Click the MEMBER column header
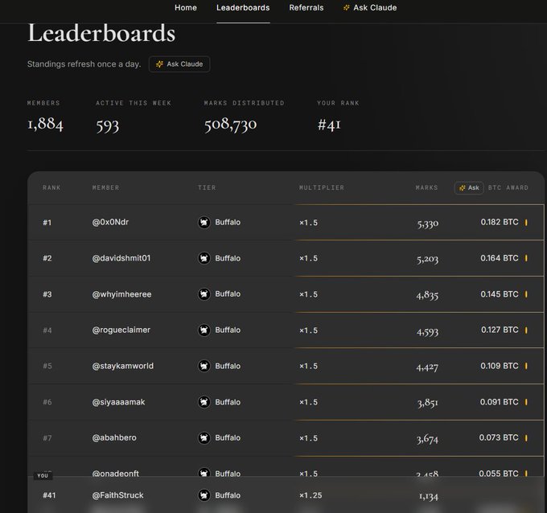Image resolution: width=547 pixels, height=513 pixels. click(x=105, y=188)
